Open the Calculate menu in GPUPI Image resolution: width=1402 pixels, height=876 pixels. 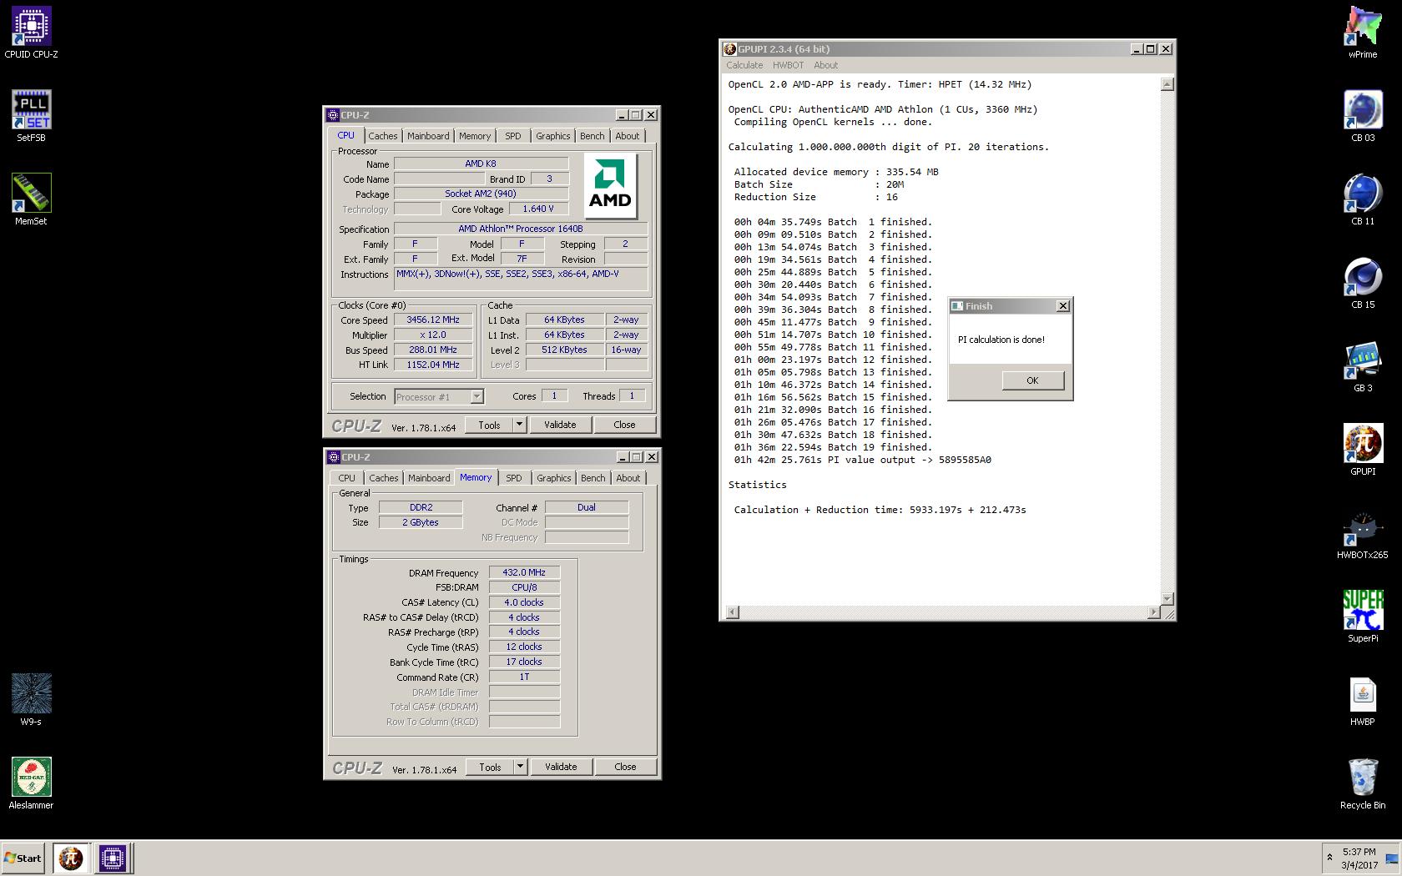(744, 65)
